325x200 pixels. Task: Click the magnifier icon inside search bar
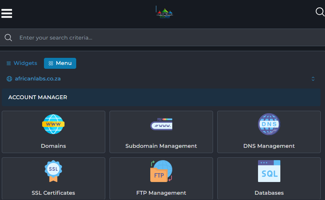click(x=8, y=37)
